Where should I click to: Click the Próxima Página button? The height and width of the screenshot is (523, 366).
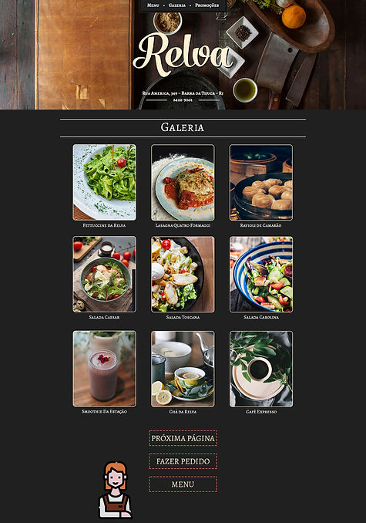[x=183, y=438]
